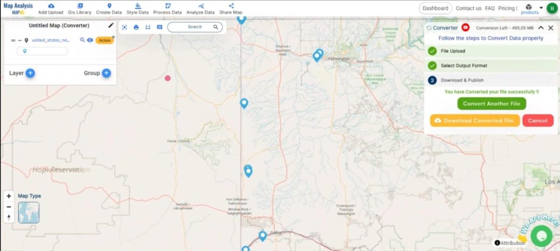Click the print map icon
Image resolution: width=560 pixels, height=251 pixels.
(136, 27)
